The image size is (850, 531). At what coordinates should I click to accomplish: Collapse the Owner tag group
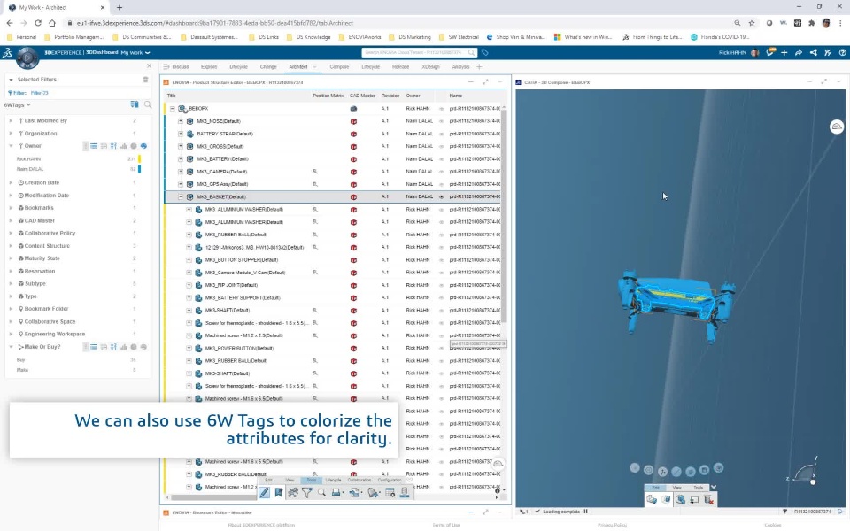(11, 146)
